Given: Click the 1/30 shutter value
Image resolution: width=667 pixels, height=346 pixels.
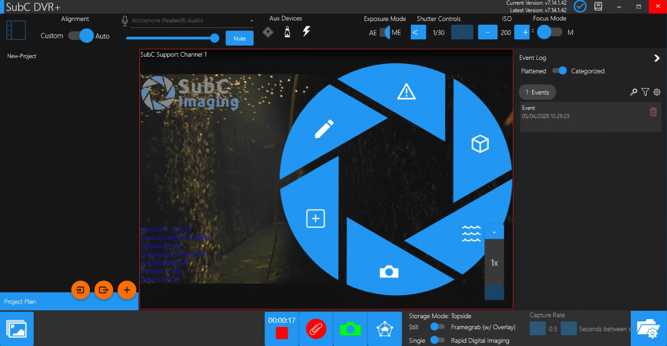Looking at the screenshot, I should click(x=438, y=33).
